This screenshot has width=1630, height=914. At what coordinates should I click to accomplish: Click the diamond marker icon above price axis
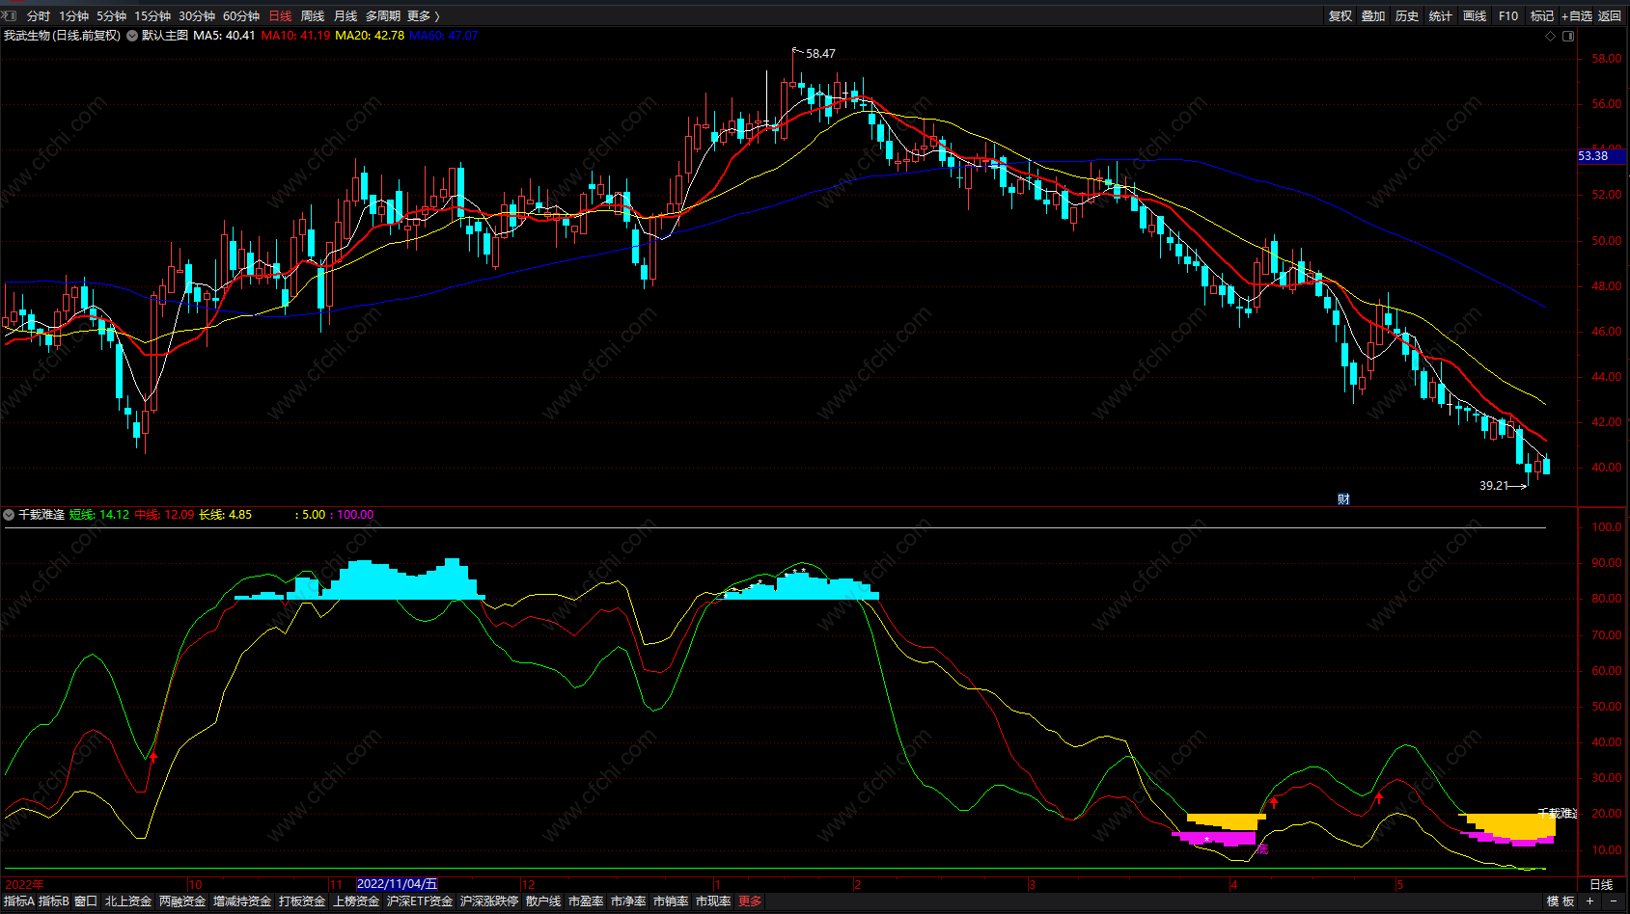[x=1550, y=36]
